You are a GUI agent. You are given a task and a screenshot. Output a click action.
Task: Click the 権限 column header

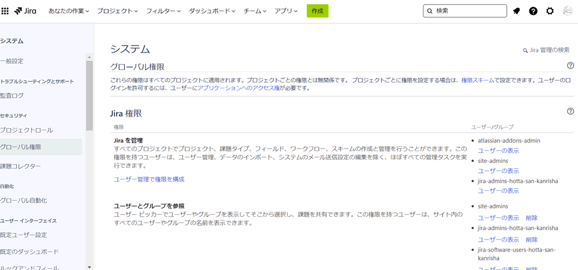[x=118, y=127]
